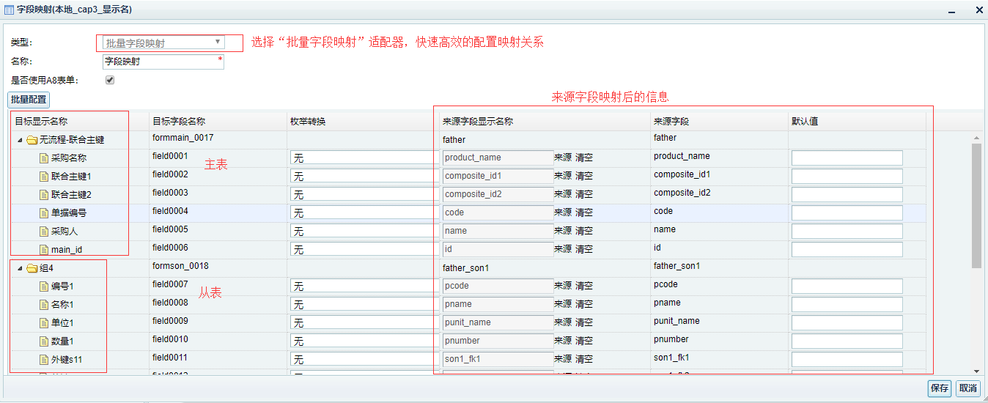
Task: Click the 组4 folder icon
Action: click(x=32, y=268)
